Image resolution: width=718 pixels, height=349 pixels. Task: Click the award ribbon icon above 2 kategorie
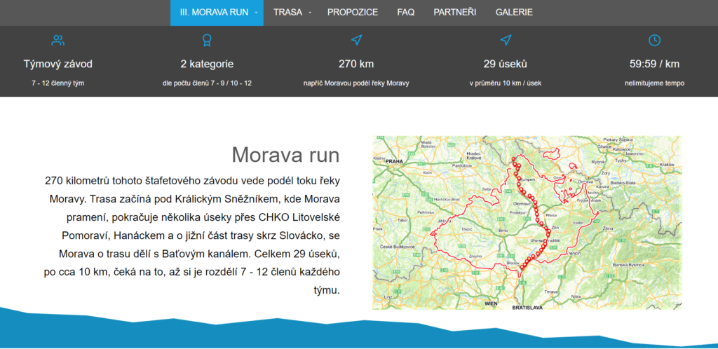207,40
